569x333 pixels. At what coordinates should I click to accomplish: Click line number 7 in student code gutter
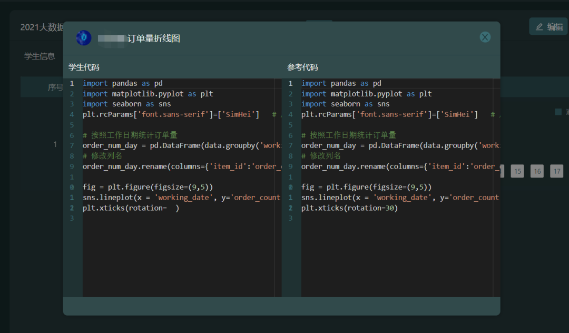(72, 146)
